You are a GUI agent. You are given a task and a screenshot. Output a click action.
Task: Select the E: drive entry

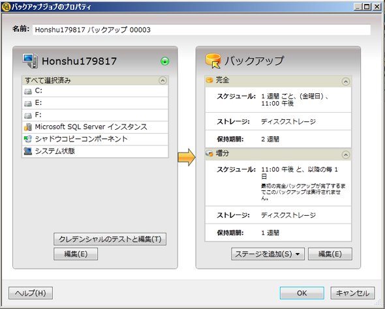pyautogui.click(x=95, y=103)
